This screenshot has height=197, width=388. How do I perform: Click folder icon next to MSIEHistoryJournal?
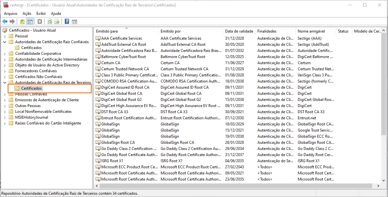tap(11, 117)
